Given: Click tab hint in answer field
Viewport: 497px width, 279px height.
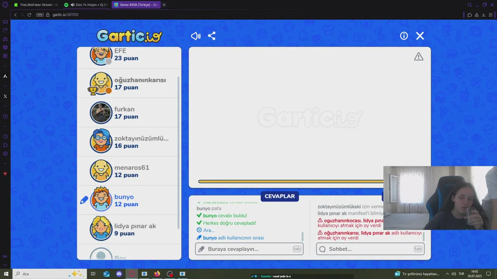Looking at the screenshot, I should tap(297, 249).
